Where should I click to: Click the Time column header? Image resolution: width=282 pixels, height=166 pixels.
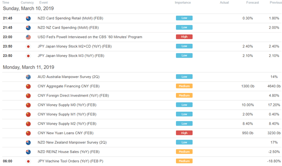coord(5,2)
